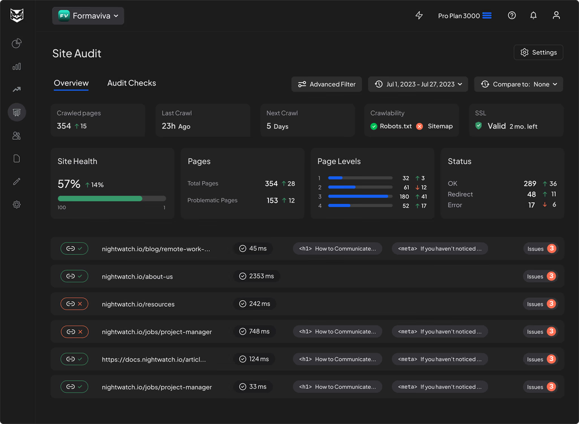Open nightwatch.io/about-us link

[137, 276]
